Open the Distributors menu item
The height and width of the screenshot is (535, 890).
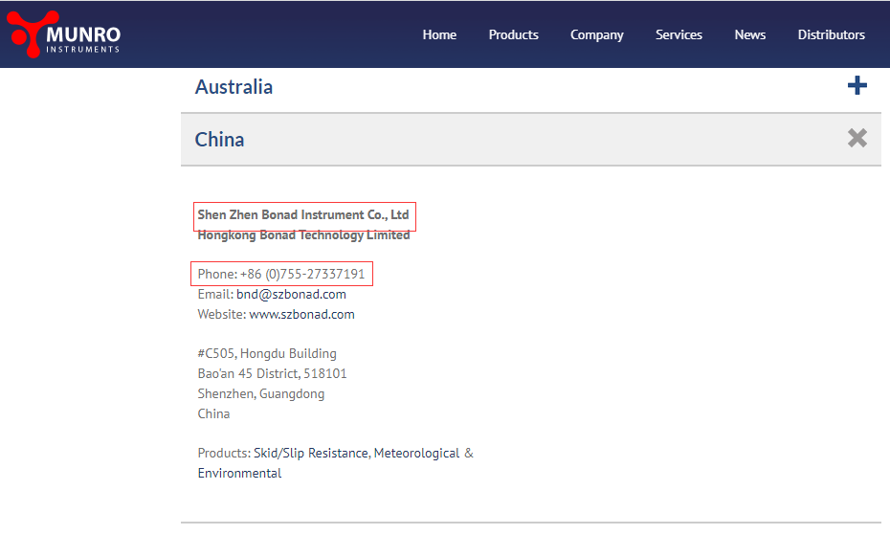[x=831, y=34]
